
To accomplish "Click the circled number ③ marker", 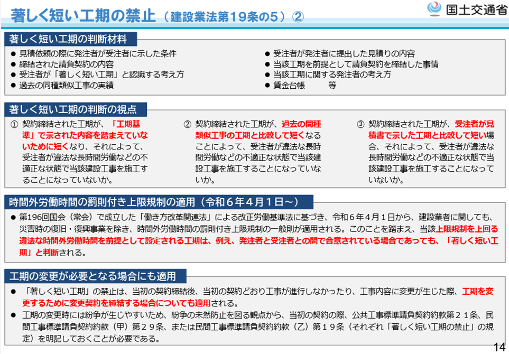I will pyautogui.click(x=360, y=124).
